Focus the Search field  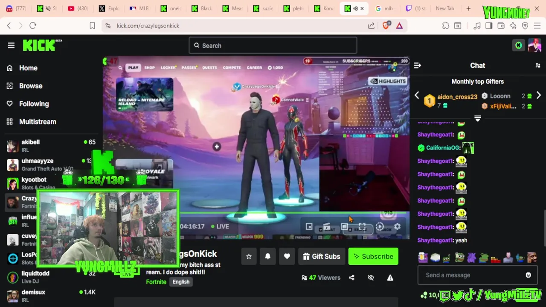pyautogui.click(x=273, y=45)
